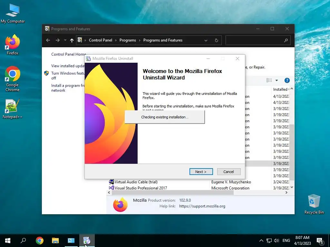Open Chrome from the taskbar
Viewport: 330px width, 247px height.
[39, 241]
